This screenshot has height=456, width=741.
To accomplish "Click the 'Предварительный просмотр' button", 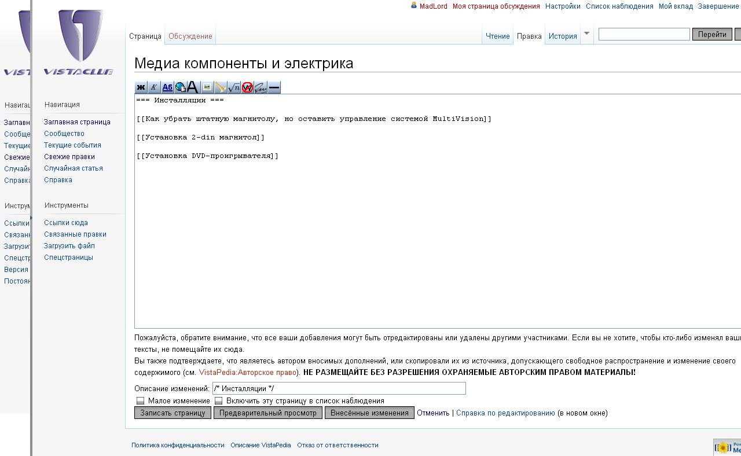I will pyautogui.click(x=268, y=413).
